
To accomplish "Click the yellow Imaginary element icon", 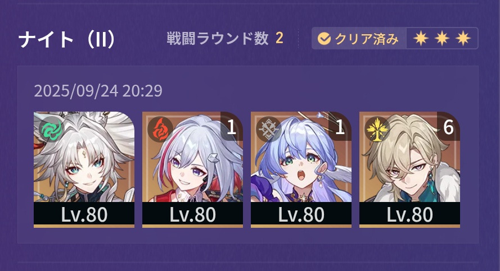I will pyautogui.click(x=377, y=130).
